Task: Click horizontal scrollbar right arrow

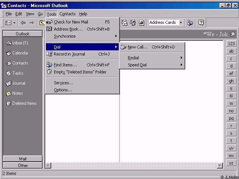Action: coord(220,165)
